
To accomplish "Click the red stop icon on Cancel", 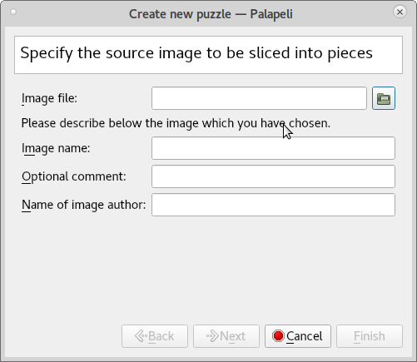I will [x=278, y=336].
